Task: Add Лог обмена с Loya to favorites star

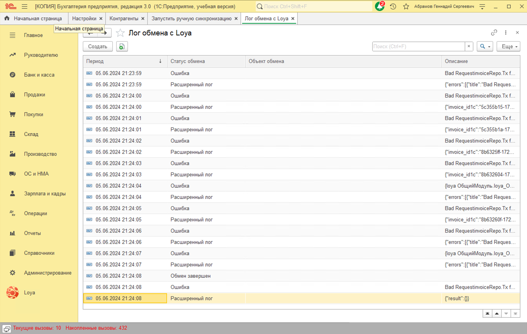Action: tap(120, 33)
